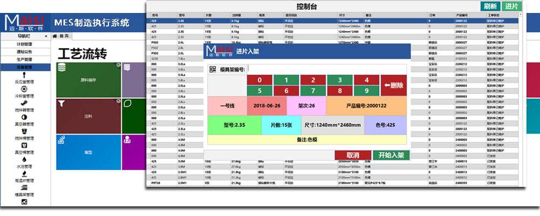Click the funnel icon on 注料 tile
The image size is (540, 216).
61,103
